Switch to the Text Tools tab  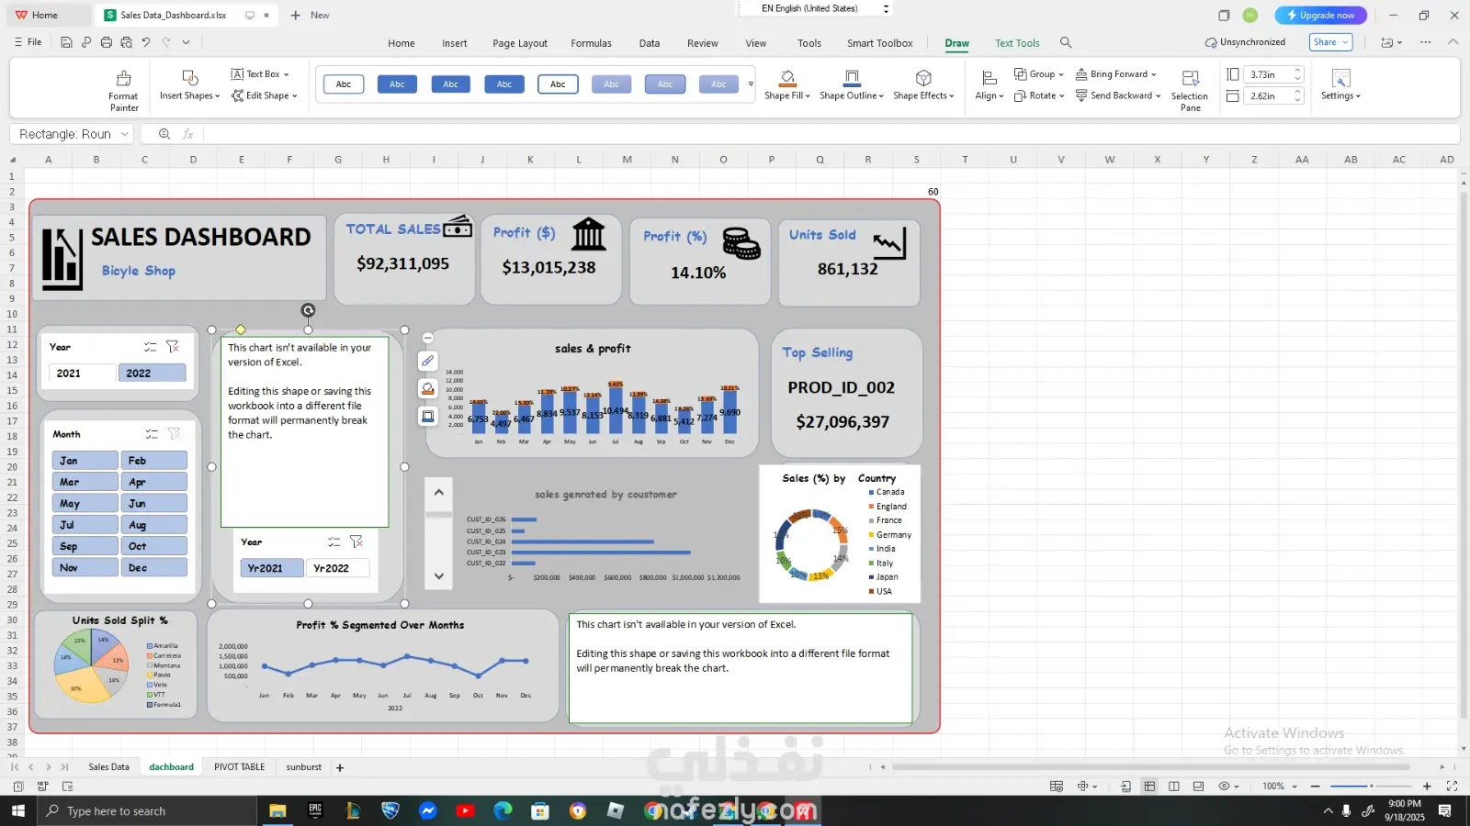coord(1017,43)
